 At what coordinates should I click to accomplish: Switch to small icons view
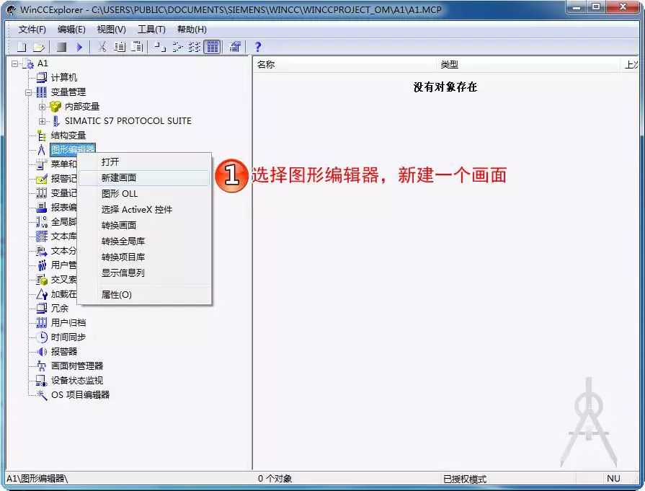[x=177, y=47]
